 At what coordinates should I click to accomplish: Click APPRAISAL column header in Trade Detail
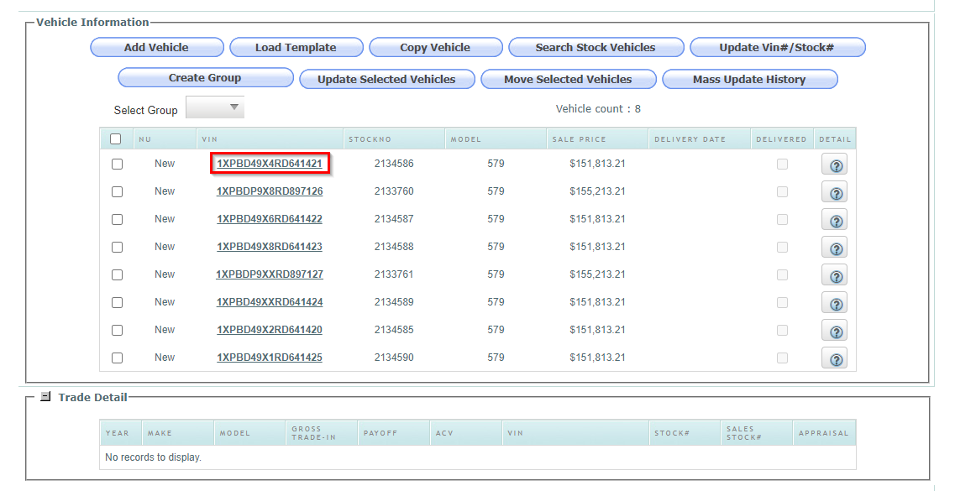pyautogui.click(x=823, y=433)
